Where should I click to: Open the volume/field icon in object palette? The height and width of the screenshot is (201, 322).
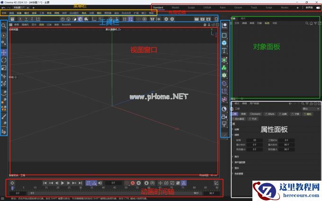pyautogui.click(x=224, y=100)
